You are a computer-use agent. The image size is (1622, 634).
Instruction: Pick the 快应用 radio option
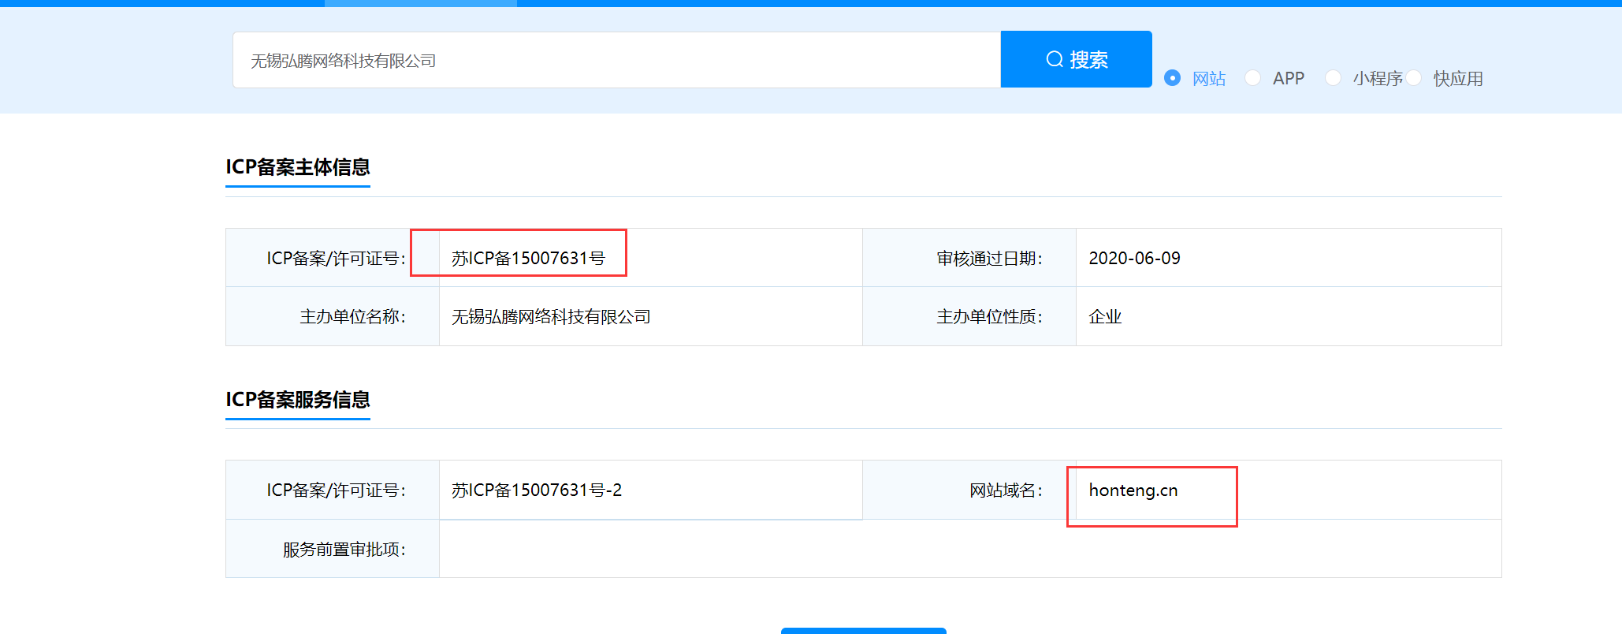pos(1414,78)
